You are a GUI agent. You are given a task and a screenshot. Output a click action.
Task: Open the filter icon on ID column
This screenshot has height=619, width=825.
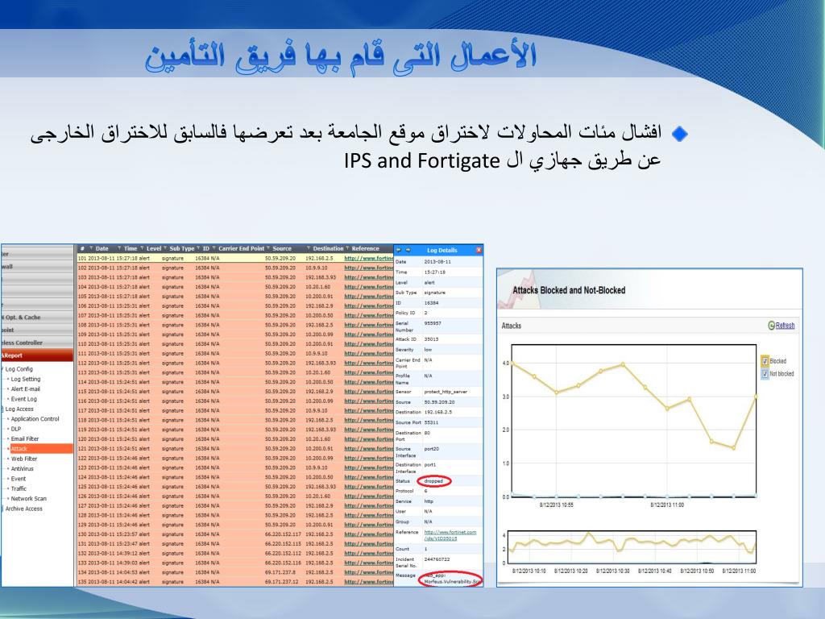point(199,248)
